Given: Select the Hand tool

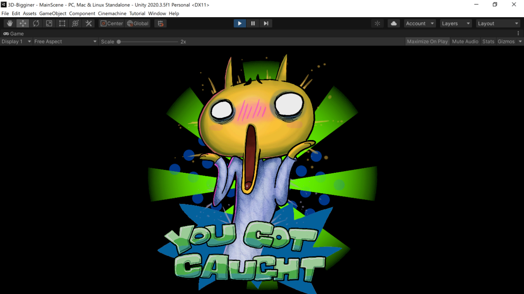Looking at the screenshot, I should [x=10, y=23].
